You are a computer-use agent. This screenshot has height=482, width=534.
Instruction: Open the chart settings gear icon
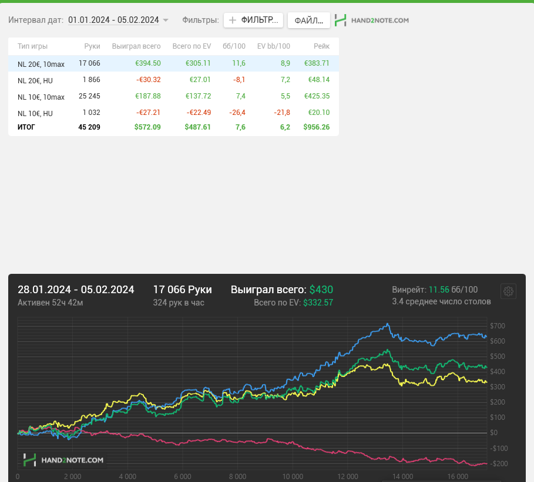[x=508, y=291]
